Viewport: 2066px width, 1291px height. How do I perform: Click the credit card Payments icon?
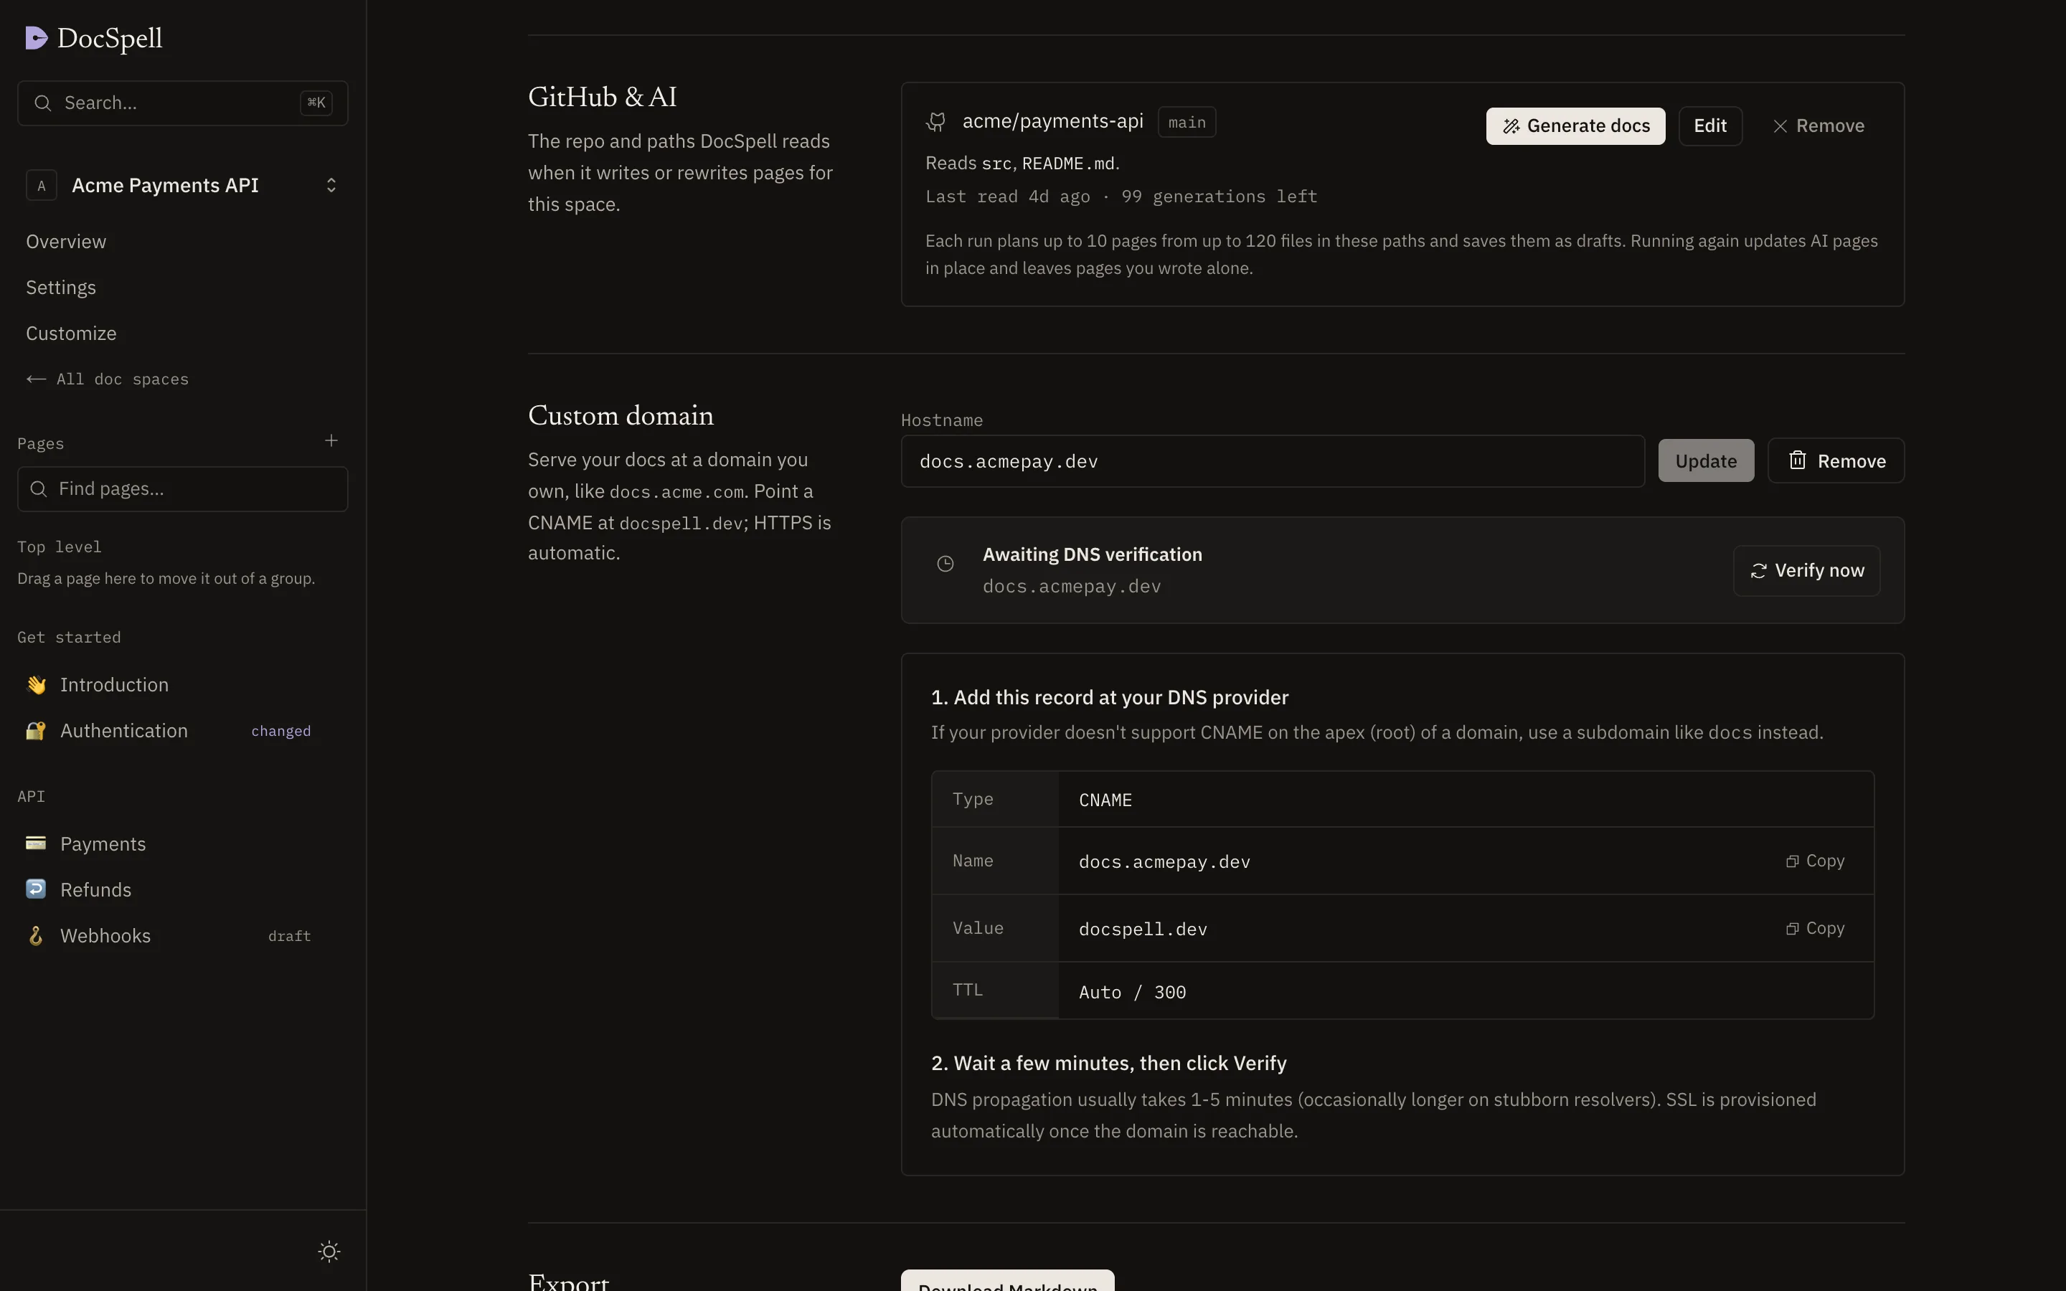tap(36, 843)
